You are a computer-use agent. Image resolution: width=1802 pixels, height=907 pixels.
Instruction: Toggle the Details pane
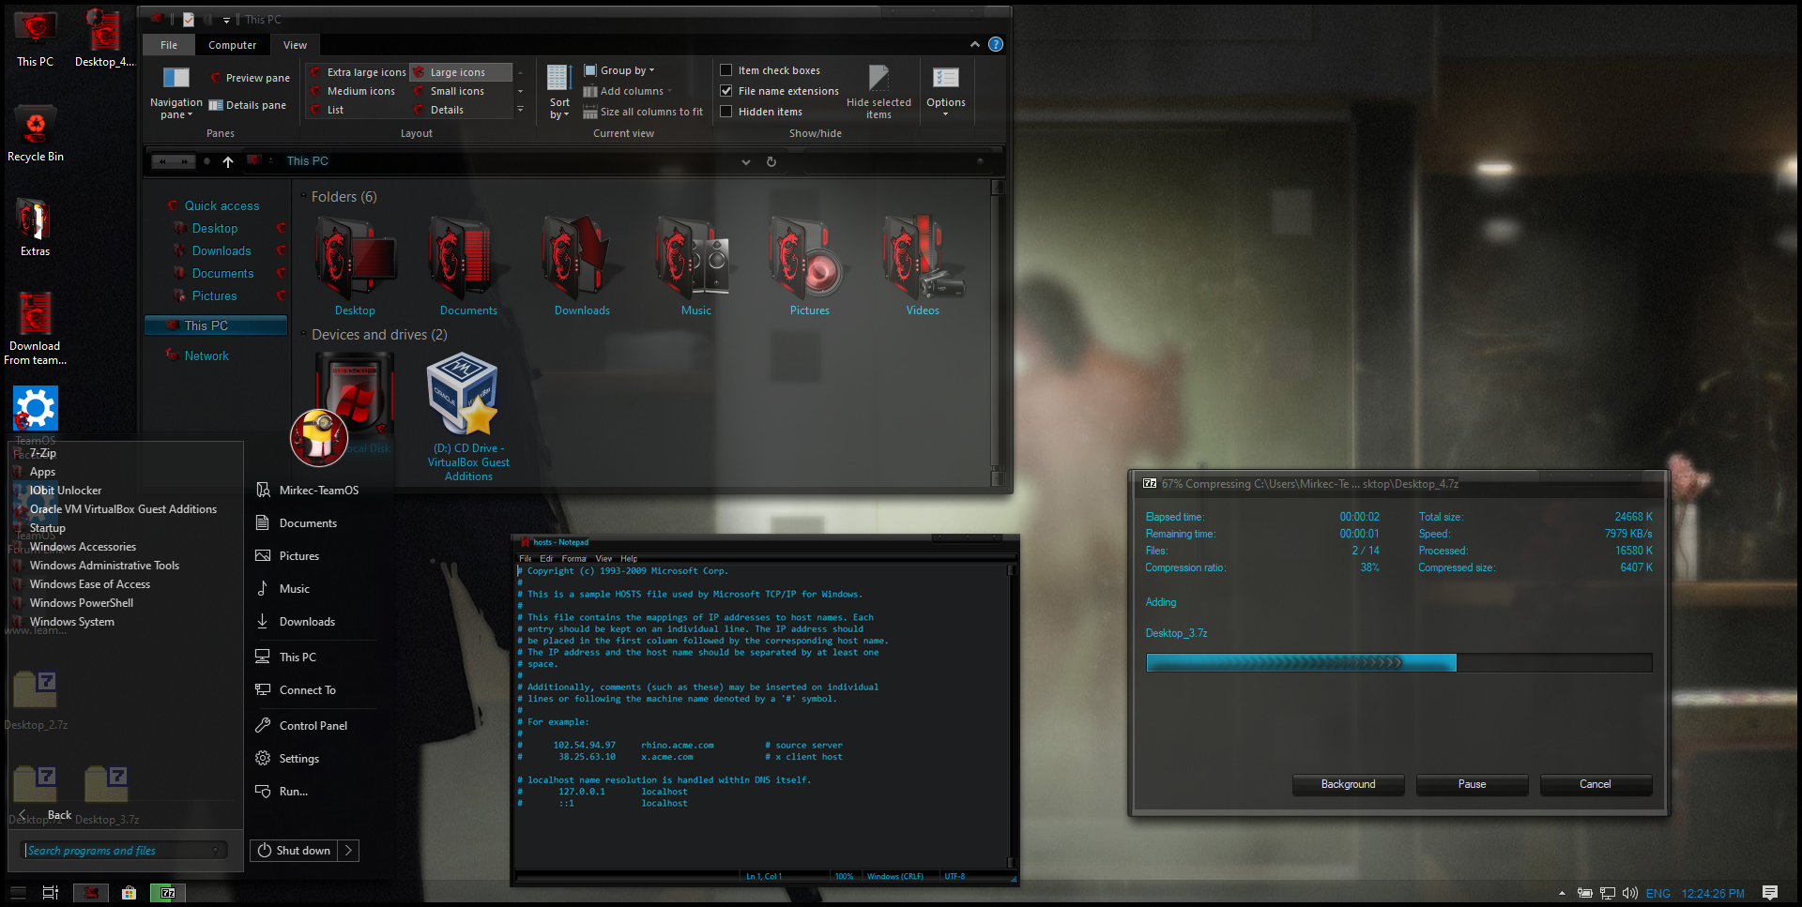(248, 105)
